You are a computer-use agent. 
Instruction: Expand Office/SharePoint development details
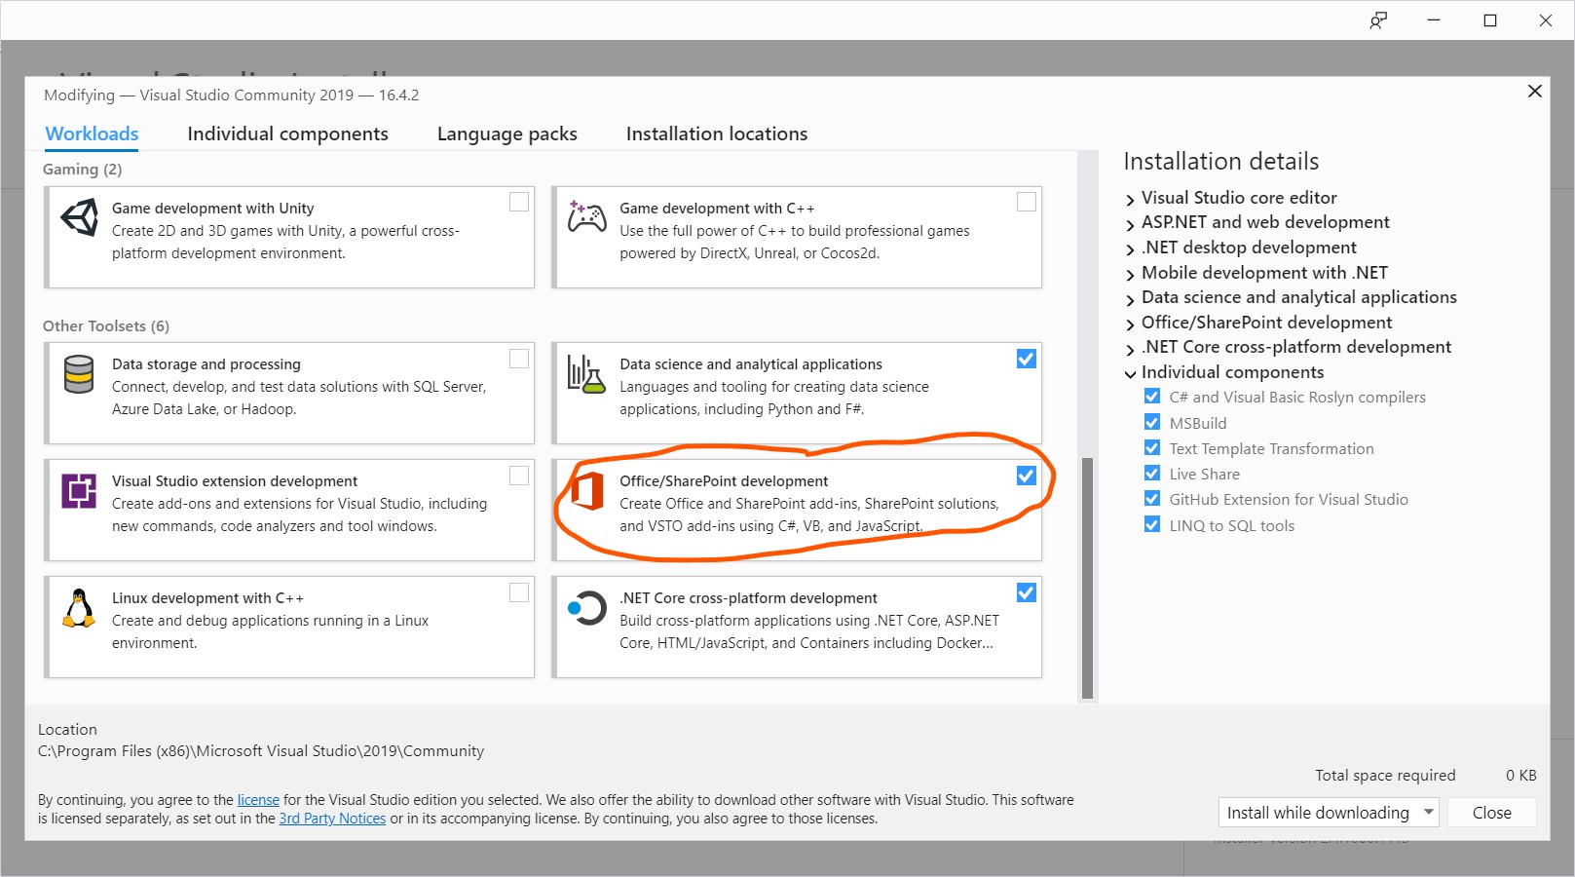click(1130, 324)
